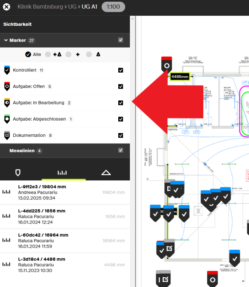Click the Dokumentation gray marker icon
Image resolution: width=249 pixels, height=287 pixels.
7,135
